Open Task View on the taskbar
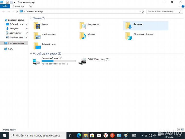The width and height of the screenshot is (185, 139). 71,135
